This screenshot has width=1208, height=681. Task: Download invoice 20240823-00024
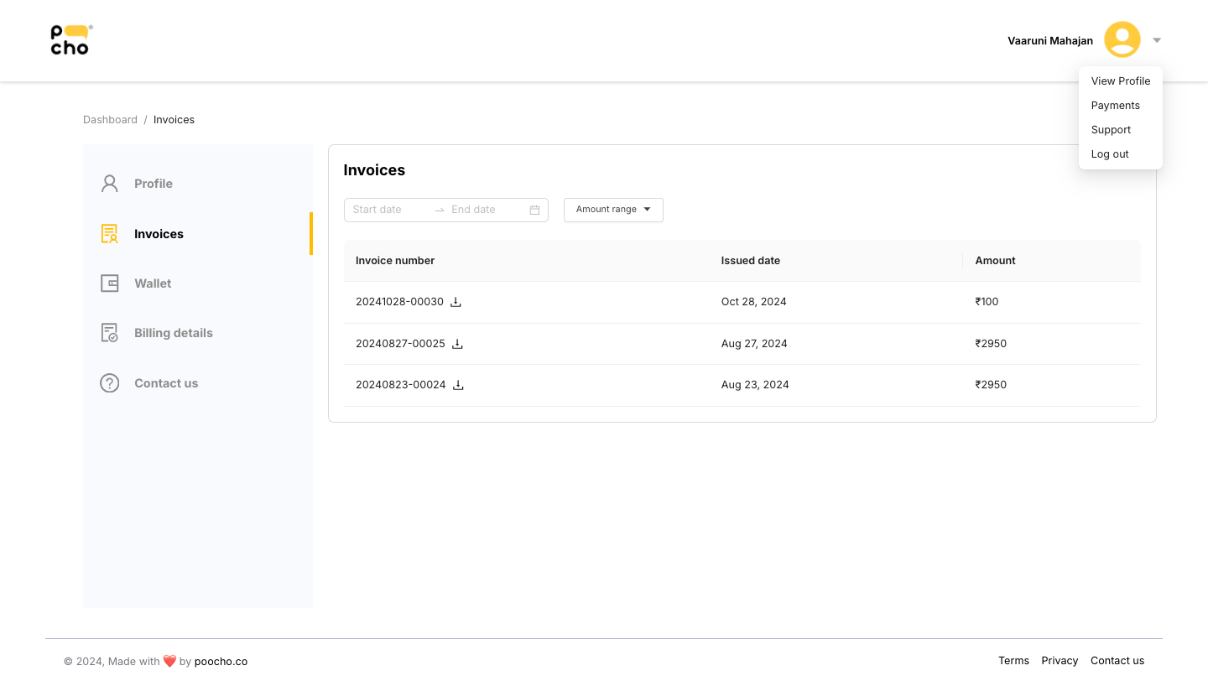458,385
